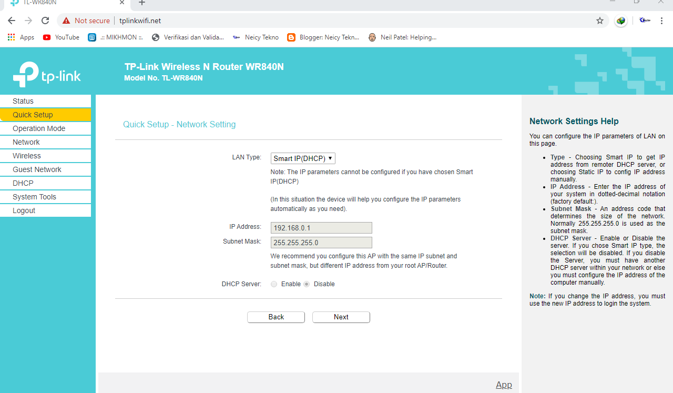Click the address bar URL
This screenshot has height=393, width=673.
(140, 21)
